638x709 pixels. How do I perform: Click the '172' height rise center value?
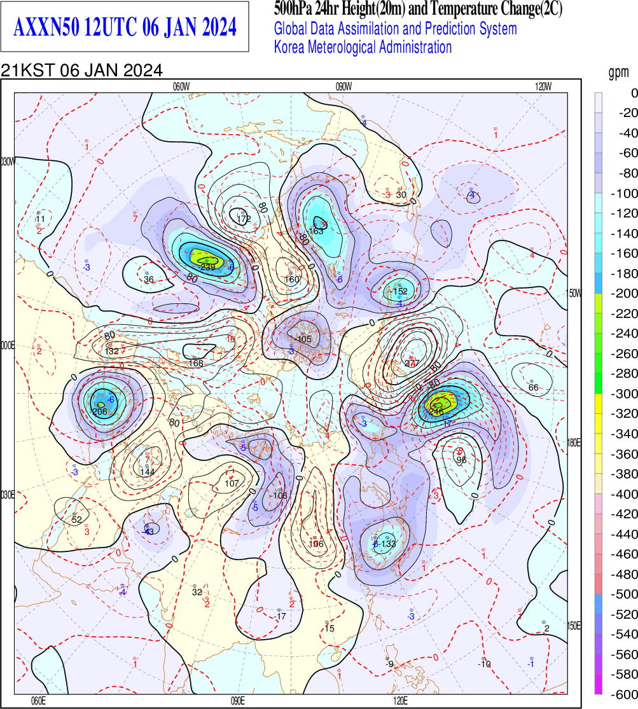[x=244, y=219]
